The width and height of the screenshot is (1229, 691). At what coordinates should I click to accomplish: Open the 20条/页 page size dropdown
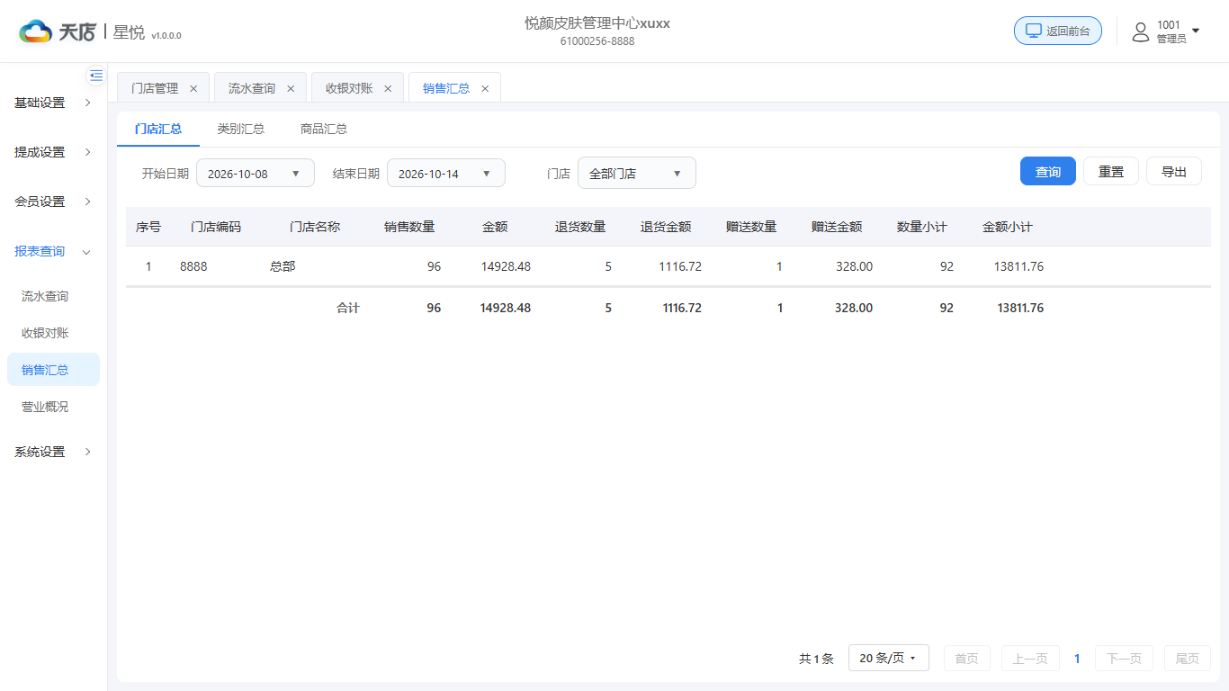click(x=889, y=658)
